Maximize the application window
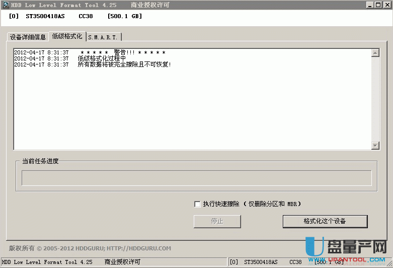 pyautogui.click(x=377, y=5)
